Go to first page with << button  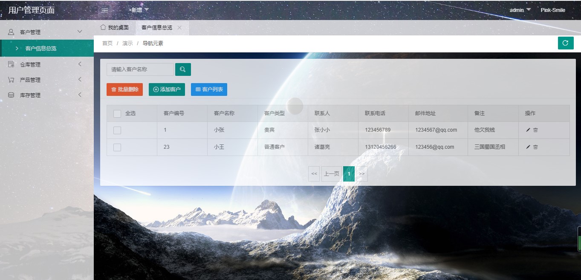click(314, 174)
